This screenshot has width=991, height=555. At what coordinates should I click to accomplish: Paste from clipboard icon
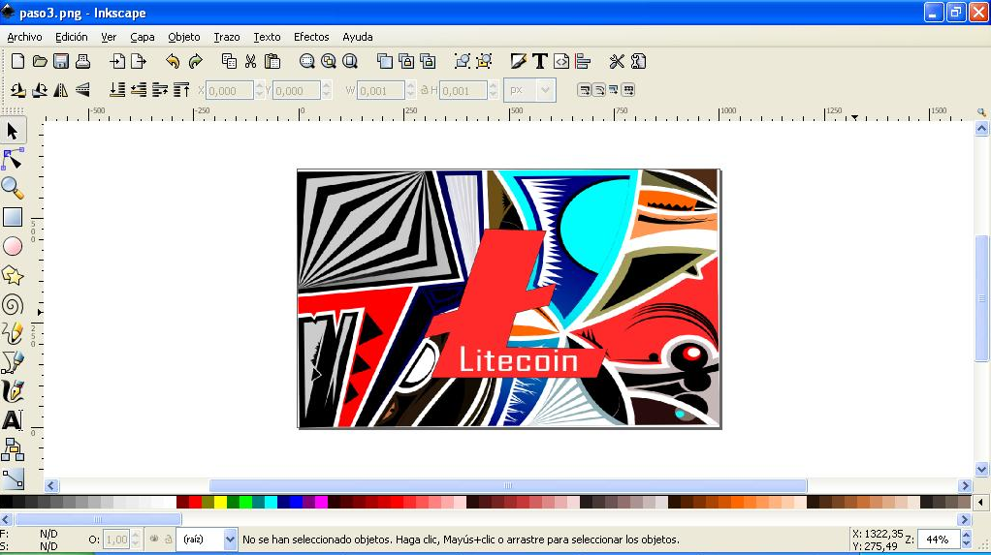click(272, 61)
